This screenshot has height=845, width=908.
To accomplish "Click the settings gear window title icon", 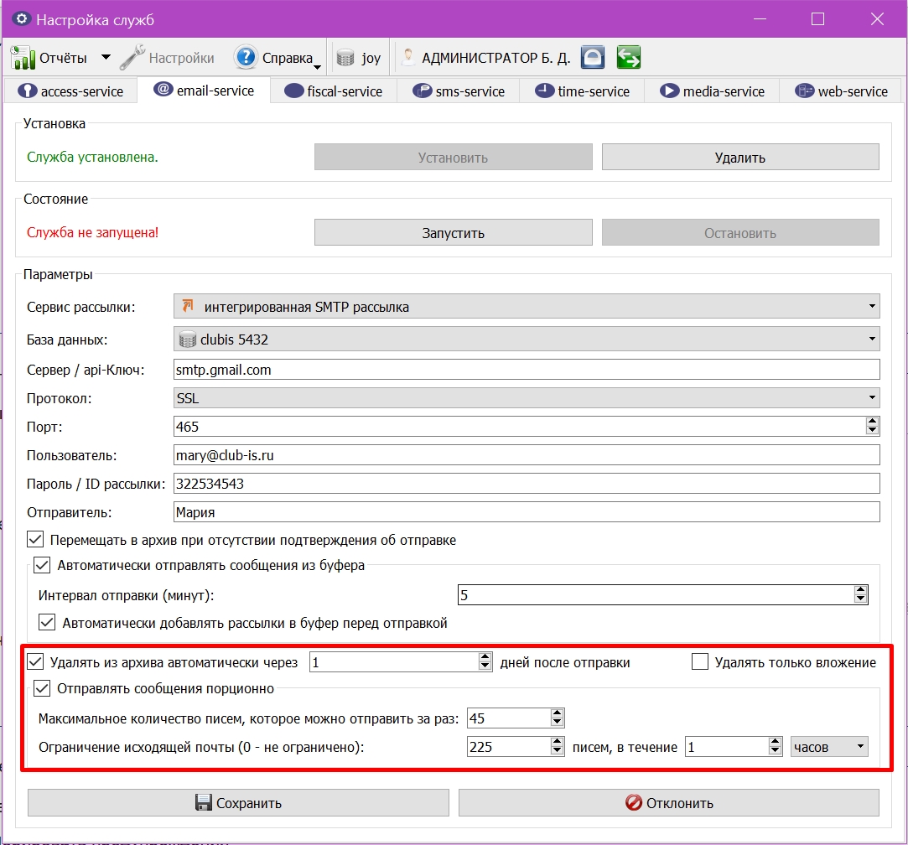I will click(21, 19).
